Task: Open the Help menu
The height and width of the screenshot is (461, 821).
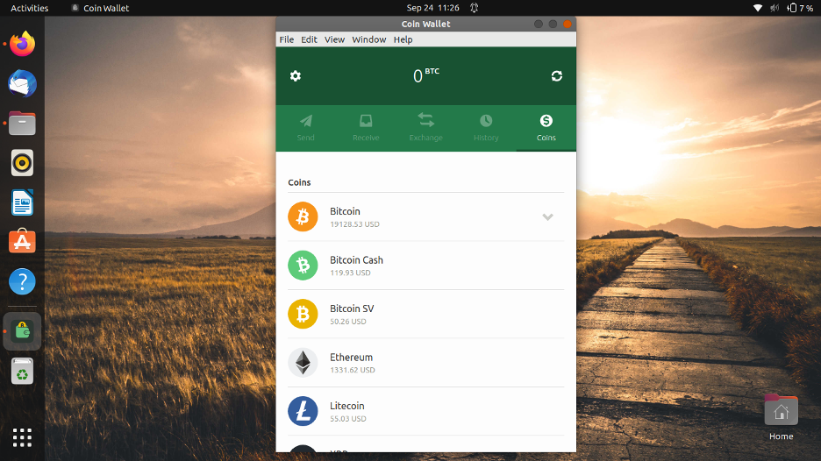Action: 403,39
